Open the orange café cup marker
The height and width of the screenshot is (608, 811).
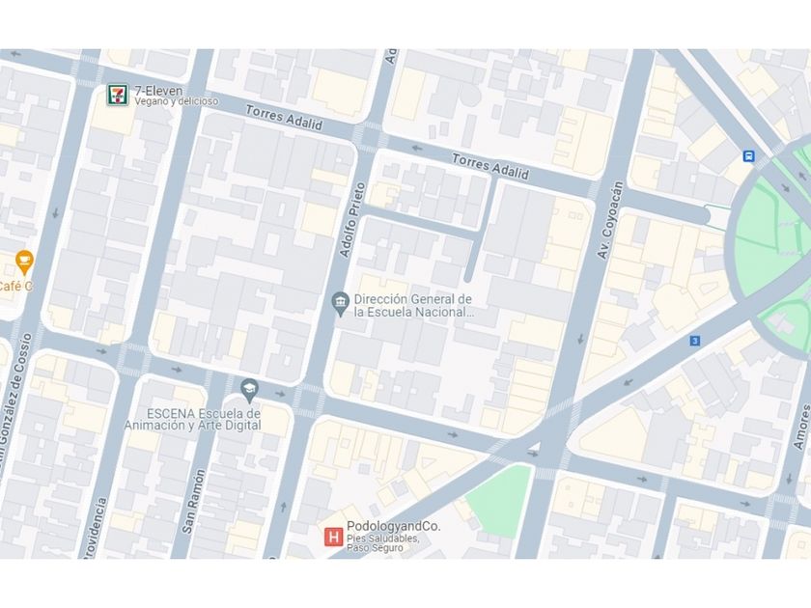point(24,263)
